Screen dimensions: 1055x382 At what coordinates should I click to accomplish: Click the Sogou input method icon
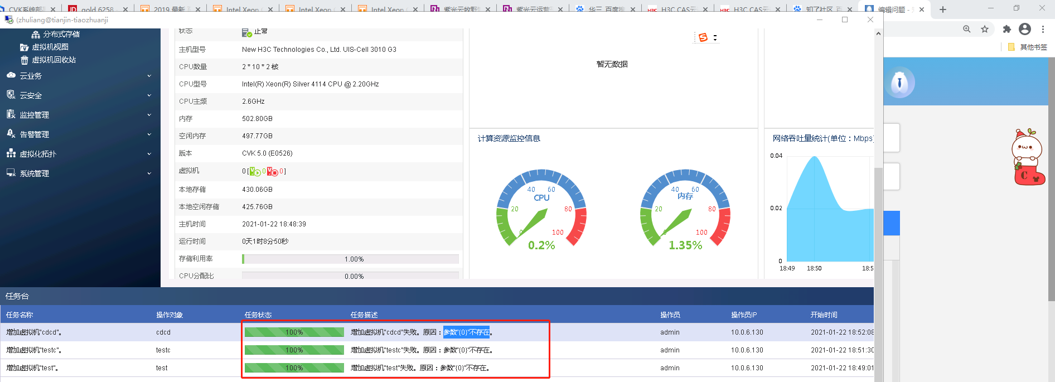pyautogui.click(x=703, y=37)
